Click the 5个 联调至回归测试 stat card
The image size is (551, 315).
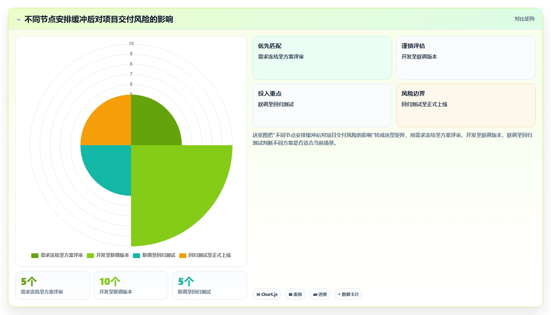pos(209,285)
